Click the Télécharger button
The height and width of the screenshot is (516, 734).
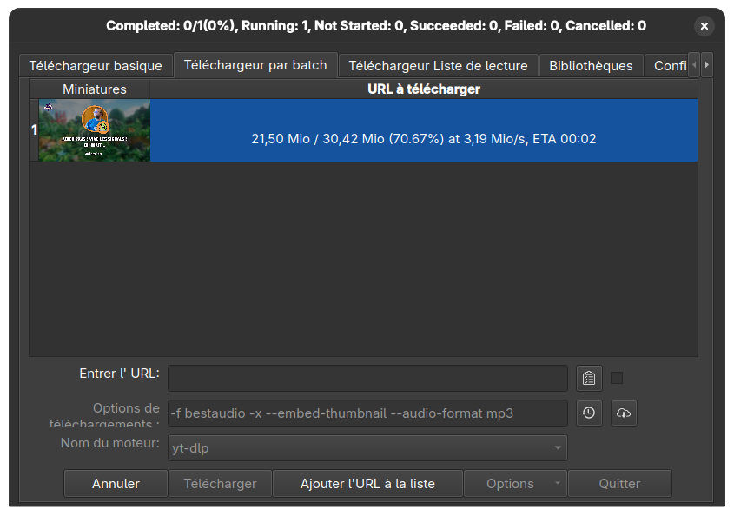[x=220, y=483]
